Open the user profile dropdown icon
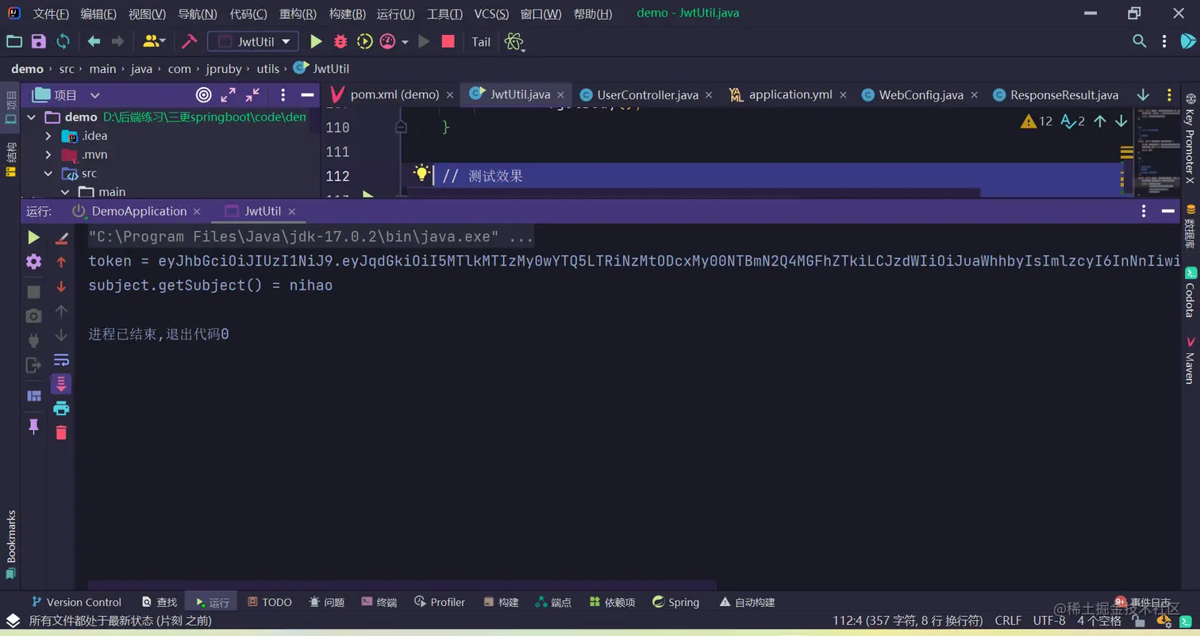This screenshot has height=636, width=1200. (154, 42)
